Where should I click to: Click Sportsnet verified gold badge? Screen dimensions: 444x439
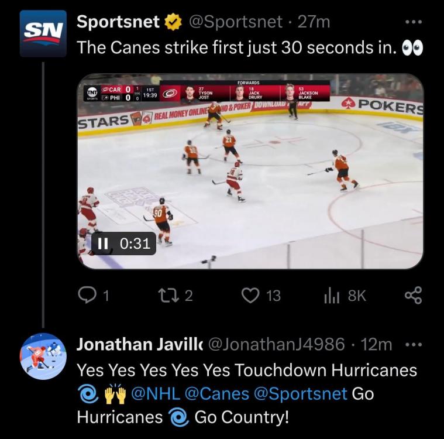(172, 22)
